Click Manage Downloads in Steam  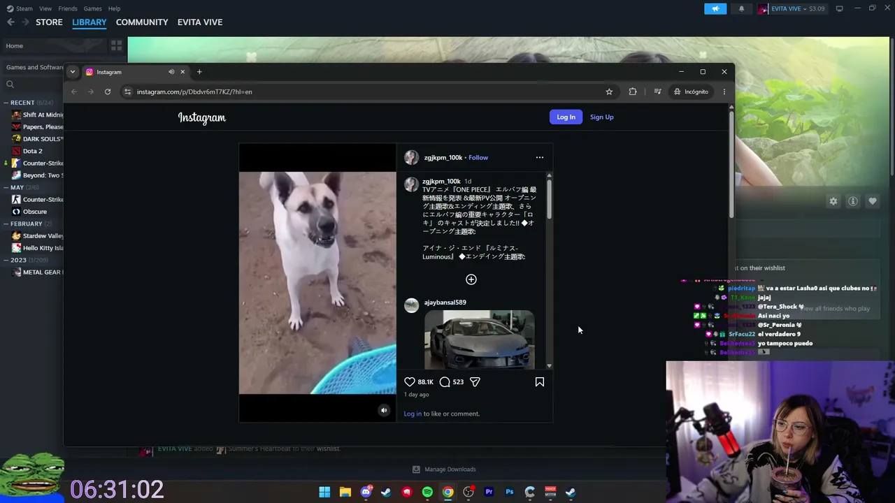[450, 469]
